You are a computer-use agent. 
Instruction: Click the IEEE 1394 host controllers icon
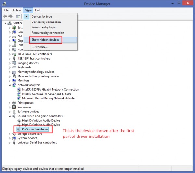tap(14, 58)
